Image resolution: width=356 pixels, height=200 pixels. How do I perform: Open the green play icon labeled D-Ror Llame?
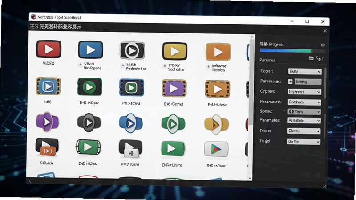pos(173,149)
